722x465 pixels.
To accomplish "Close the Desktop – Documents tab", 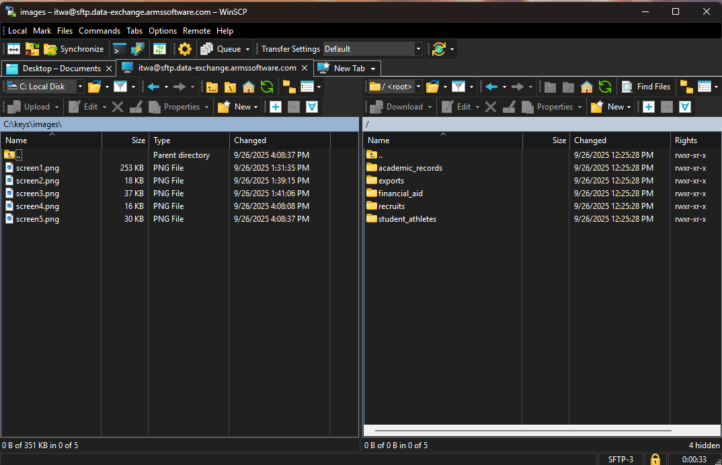I will pos(109,69).
